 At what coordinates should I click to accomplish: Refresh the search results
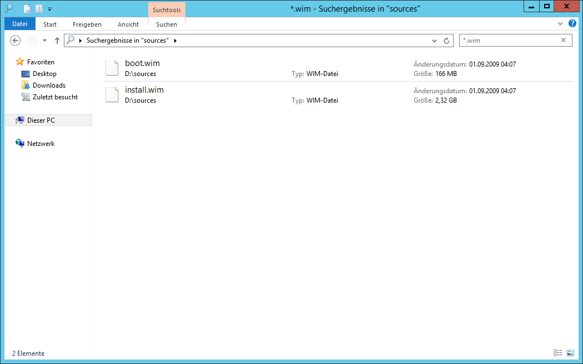coord(446,41)
